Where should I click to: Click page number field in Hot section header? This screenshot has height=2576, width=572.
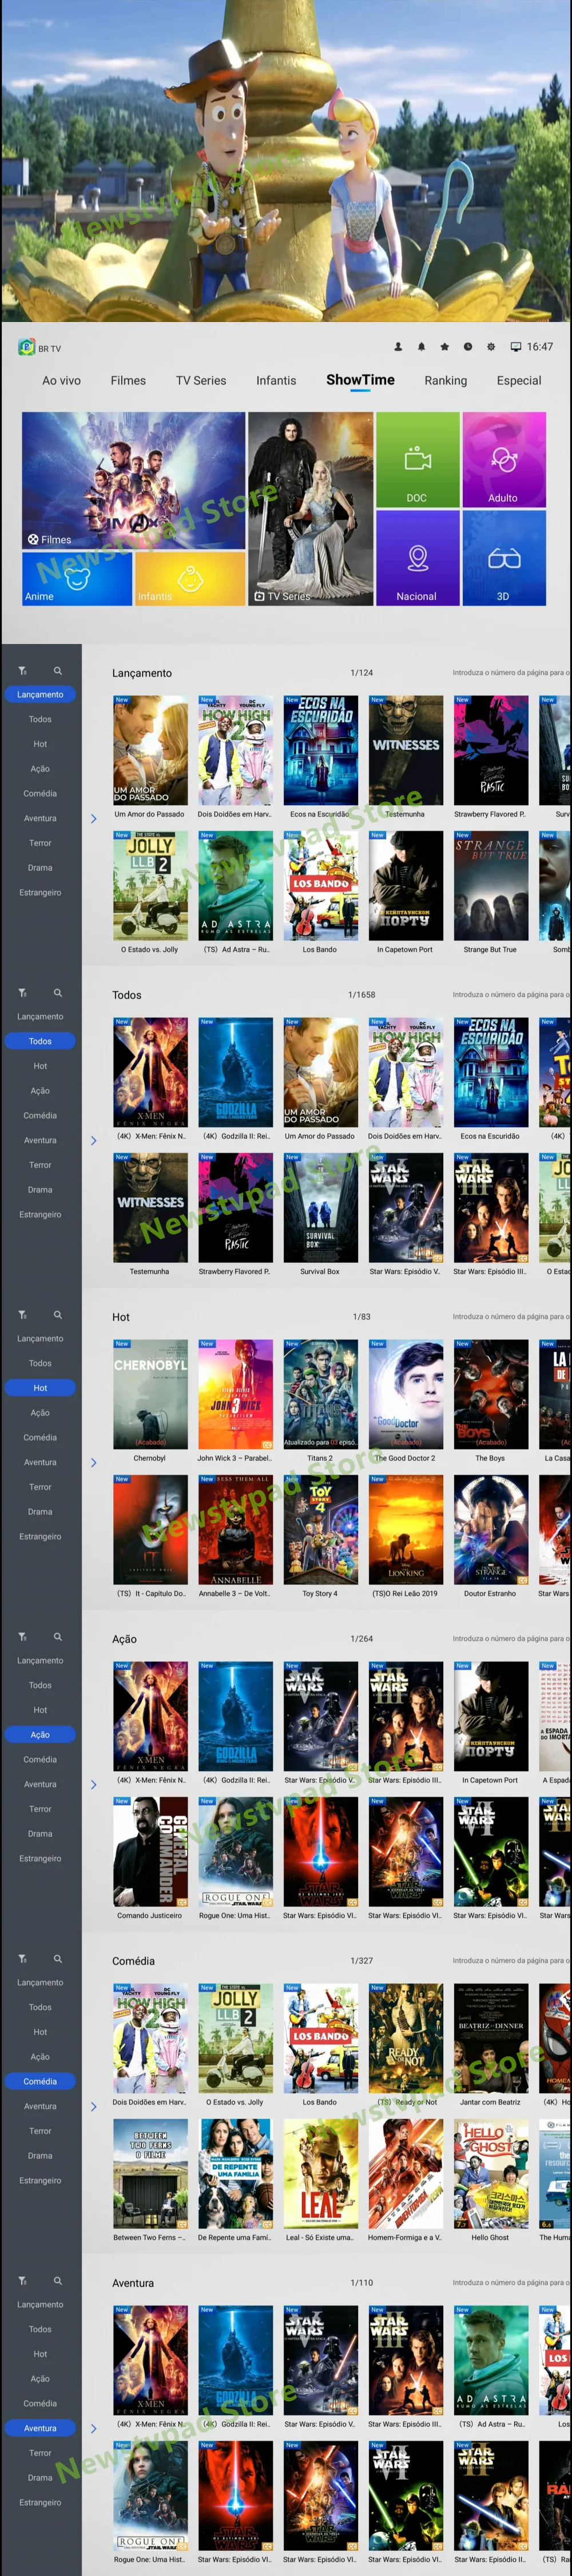tap(511, 1317)
